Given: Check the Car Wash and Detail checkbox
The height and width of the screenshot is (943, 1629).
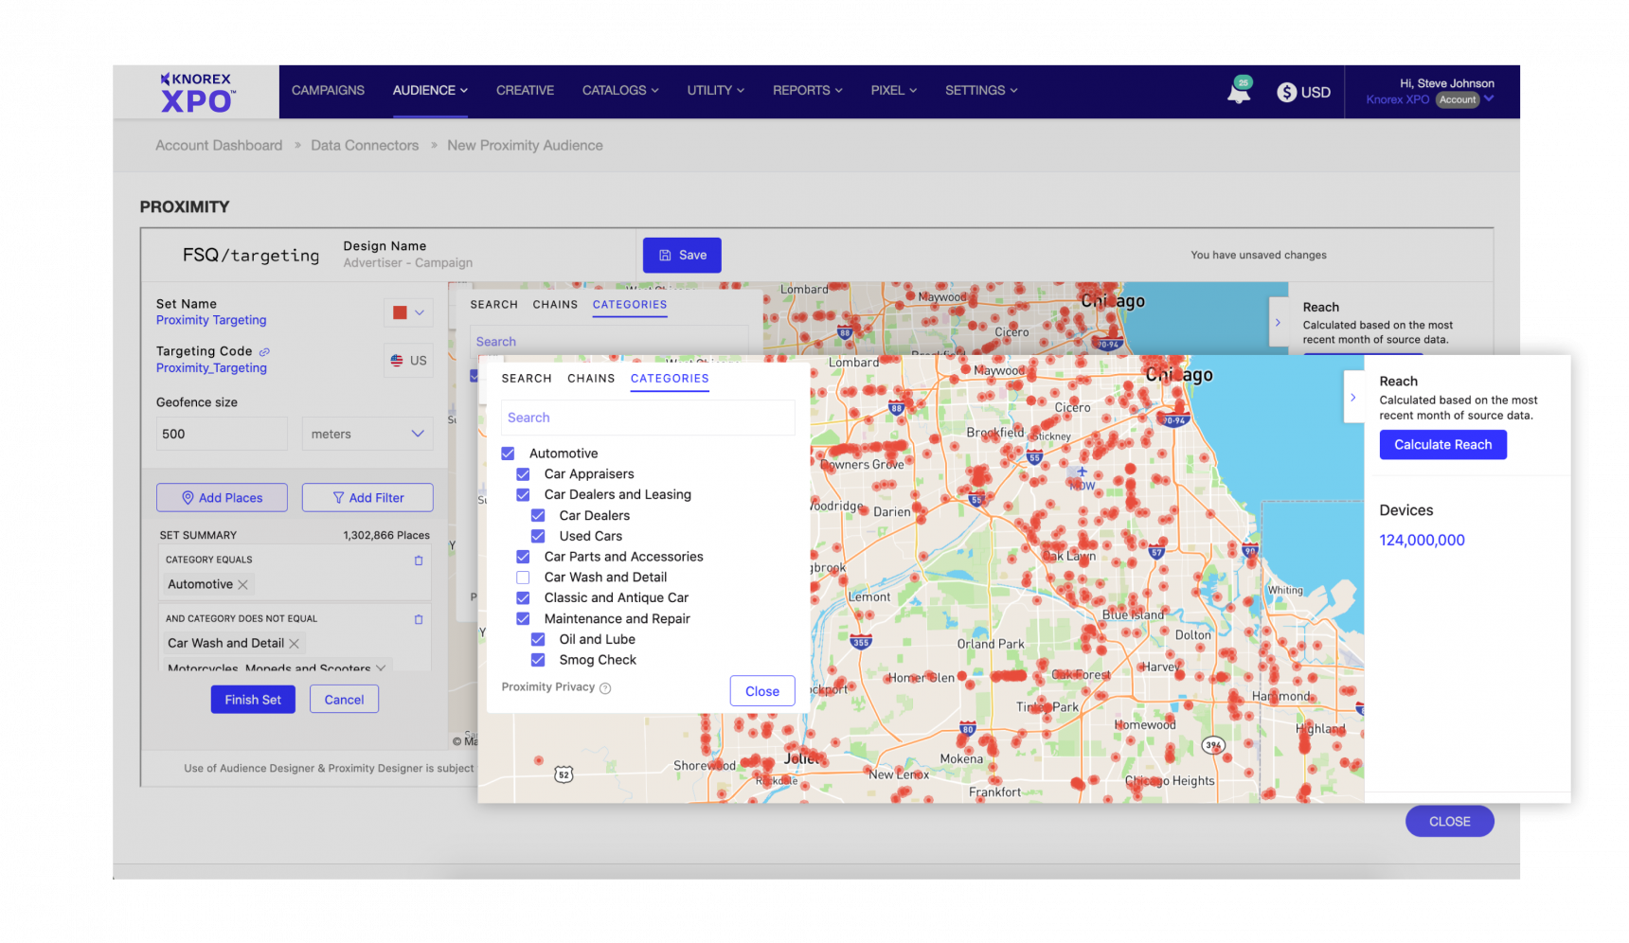Looking at the screenshot, I should [x=523, y=578].
